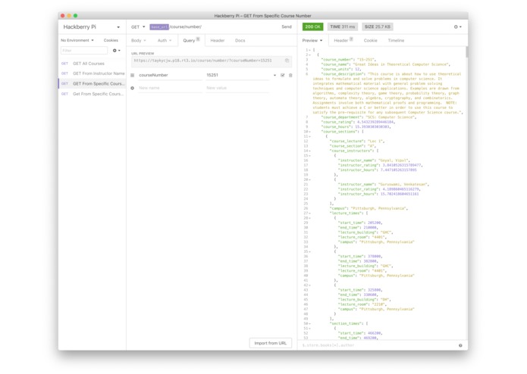
Task: Disable the courseNumber parameter checkbox
Action: click(283, 75)
